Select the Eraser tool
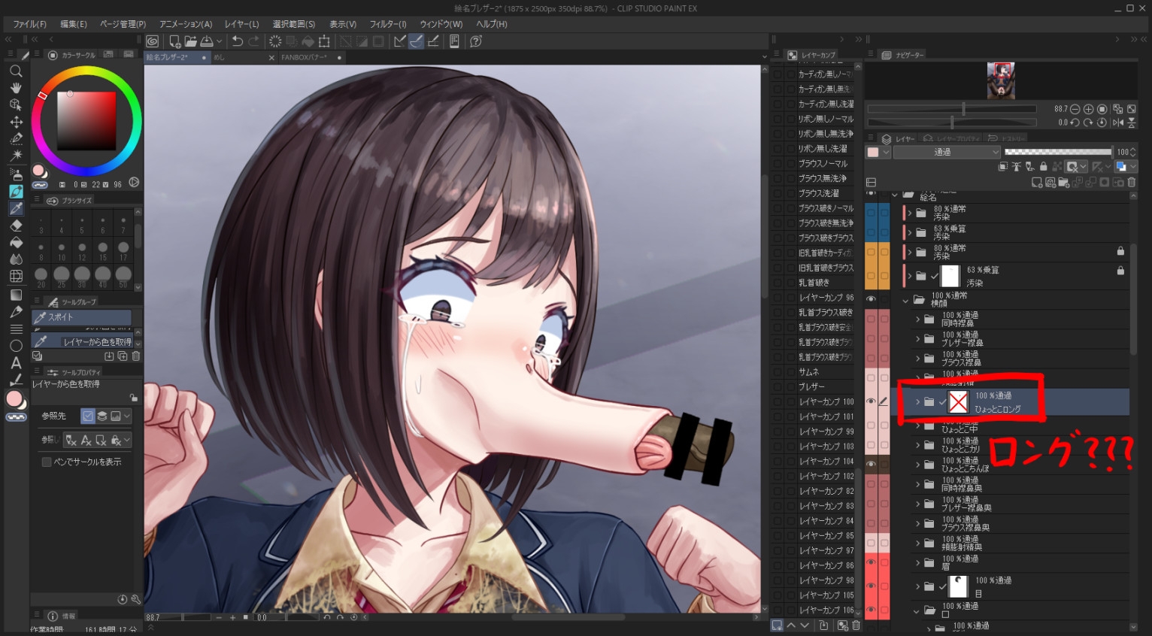Screen dimensions: 1152x636 (16, 226)
